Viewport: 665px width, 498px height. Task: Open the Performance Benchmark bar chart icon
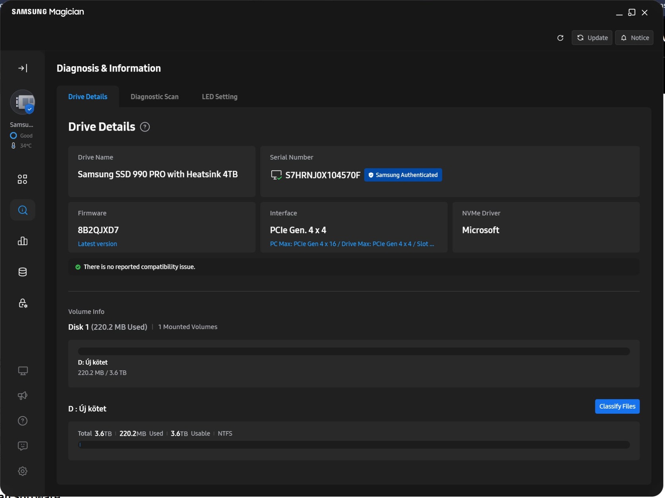click(23, 241)
